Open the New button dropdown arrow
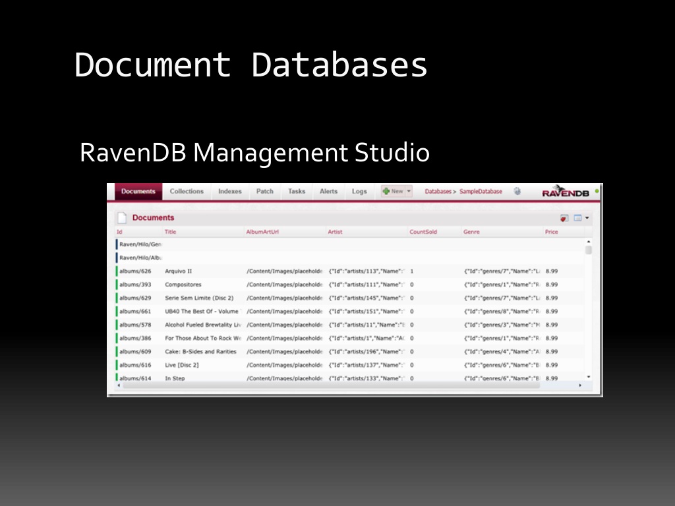 click(x=409, y=192)
